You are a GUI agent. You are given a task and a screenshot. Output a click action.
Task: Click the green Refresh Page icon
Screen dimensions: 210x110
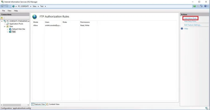[x=195, y=6]
